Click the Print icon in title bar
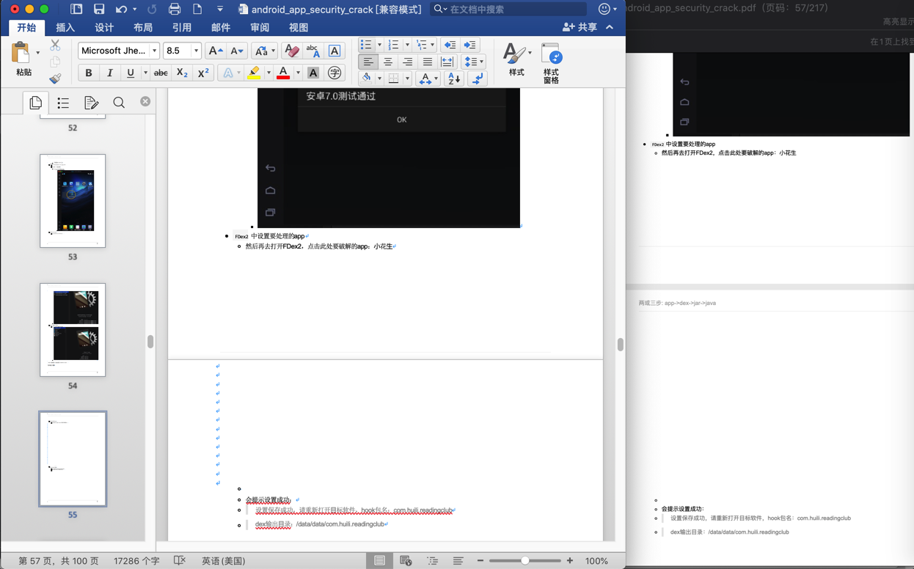 tap(175, 9)
